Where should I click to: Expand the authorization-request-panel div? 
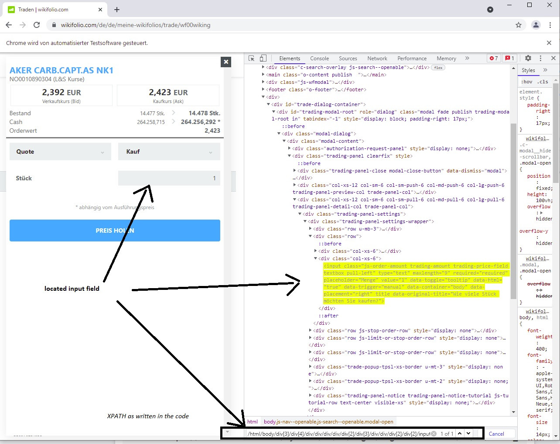coord(290,148)
